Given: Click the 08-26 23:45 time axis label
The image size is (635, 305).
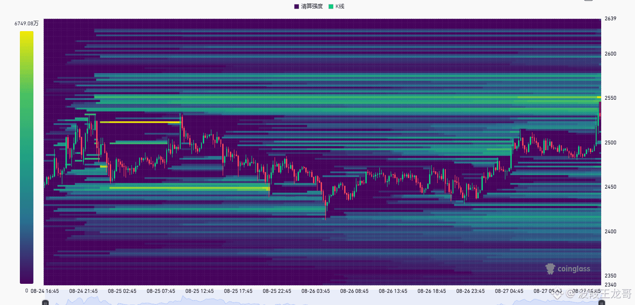Looking at the screenshot, I should click(x=471, y=291).
